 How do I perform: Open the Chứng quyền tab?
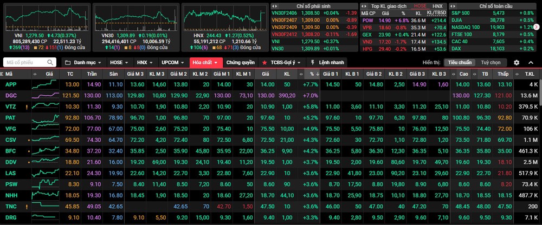pos(240,63)
